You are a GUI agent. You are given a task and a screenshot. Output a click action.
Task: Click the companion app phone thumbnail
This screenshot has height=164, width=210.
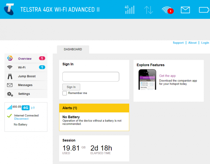[x=147, y=79]
